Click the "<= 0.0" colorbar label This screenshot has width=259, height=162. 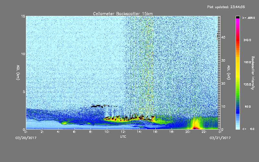tap(248, 129)
